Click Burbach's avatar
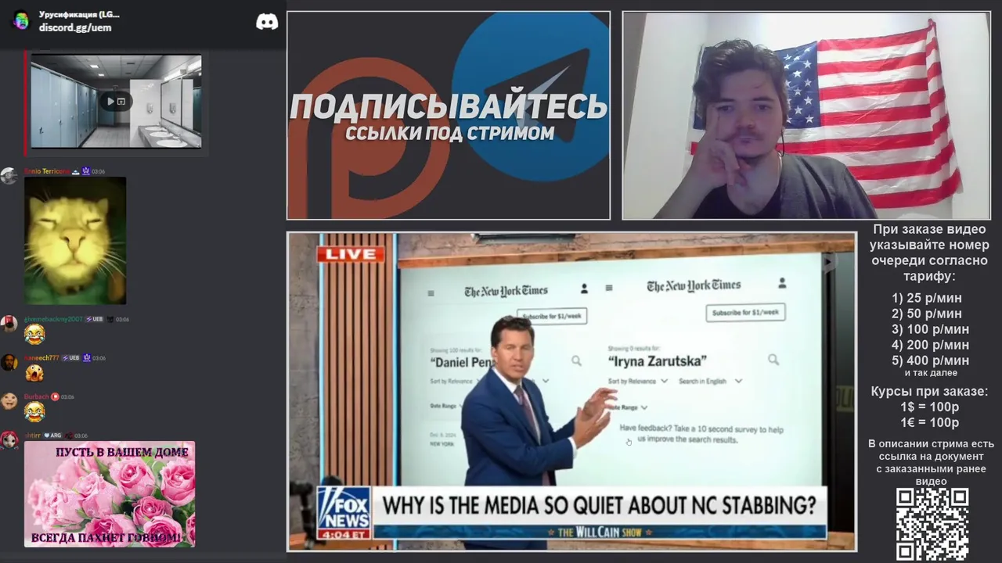The height and width of the screenshot is (563, 1002). [9, 401]
